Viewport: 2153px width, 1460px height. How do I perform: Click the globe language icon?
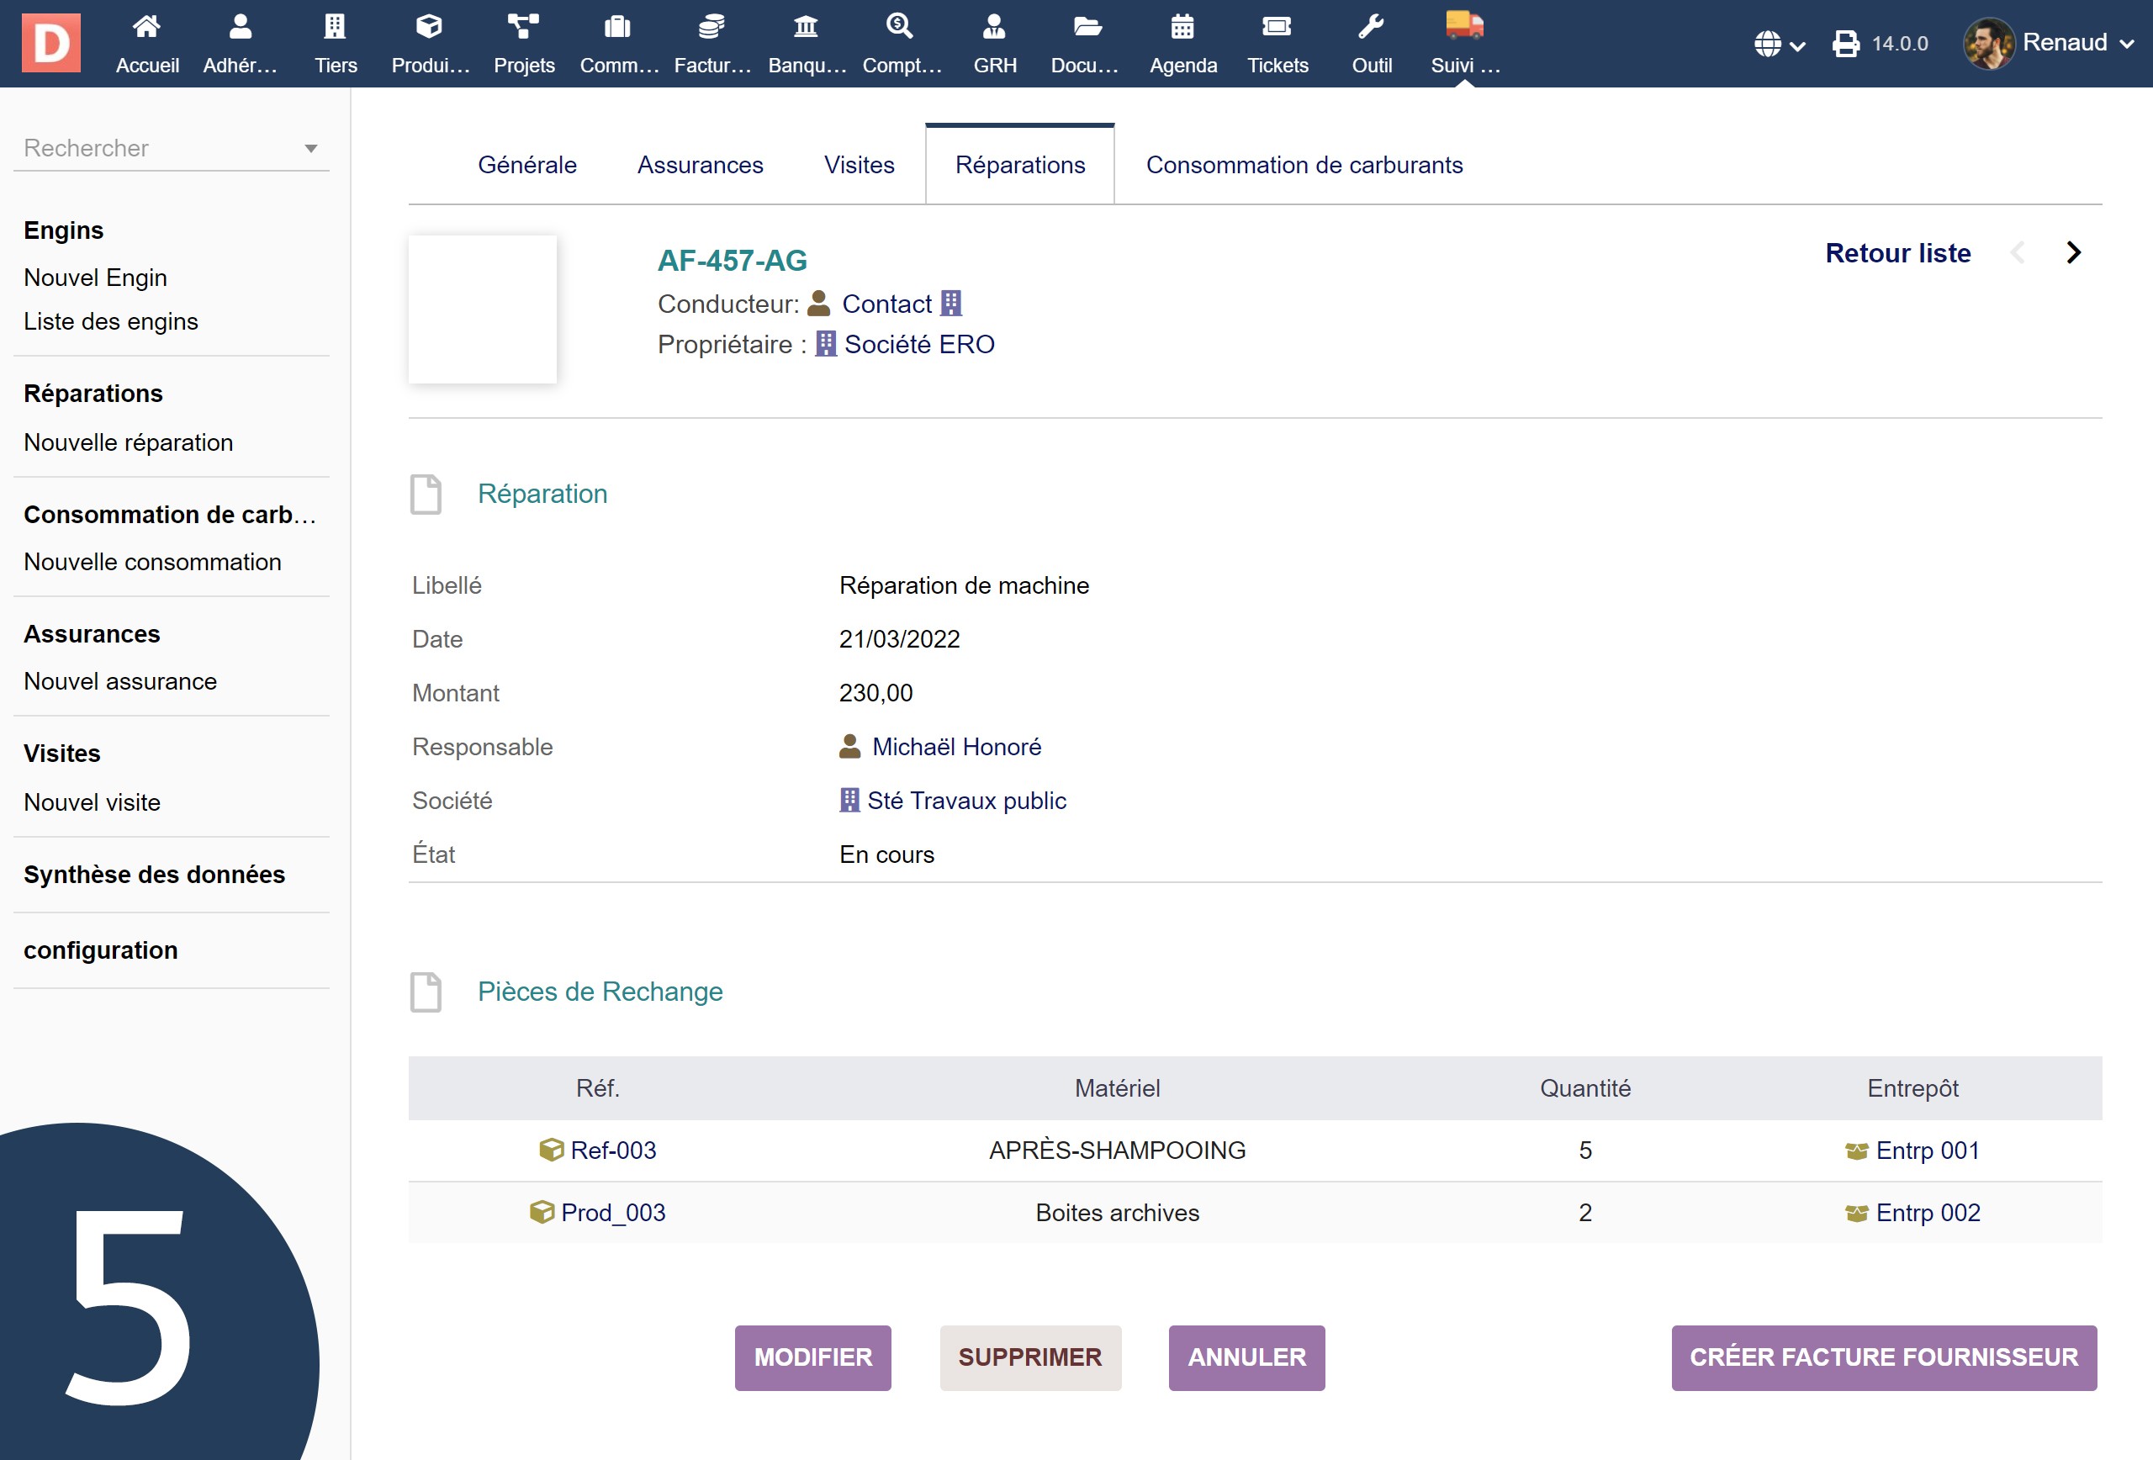[x=1768, y=44]
